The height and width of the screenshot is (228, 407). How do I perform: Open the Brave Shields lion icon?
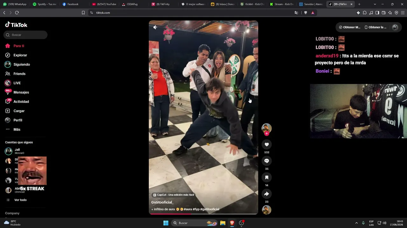[306, 13]
